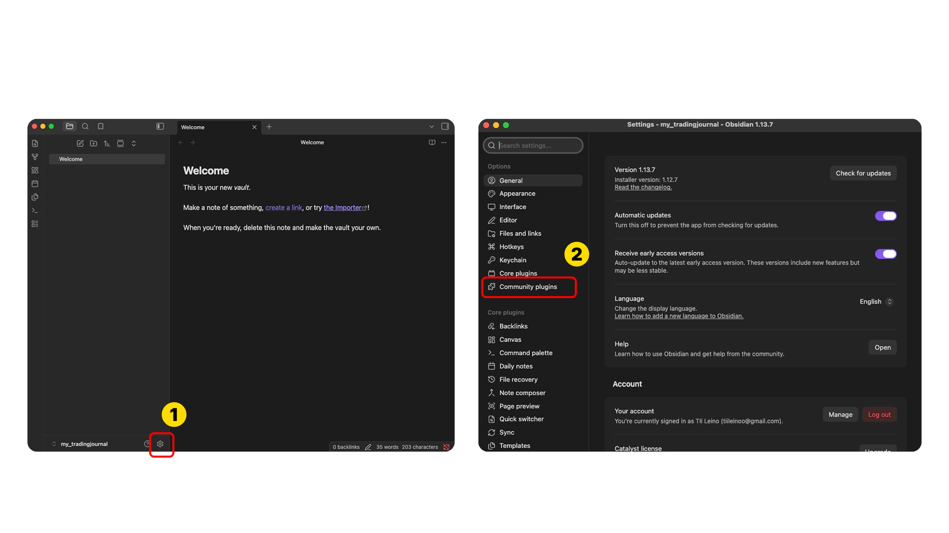Collapse or expand all with chevron icon
Viewport: 949px width, 533px height.
(x=133, y=144)
